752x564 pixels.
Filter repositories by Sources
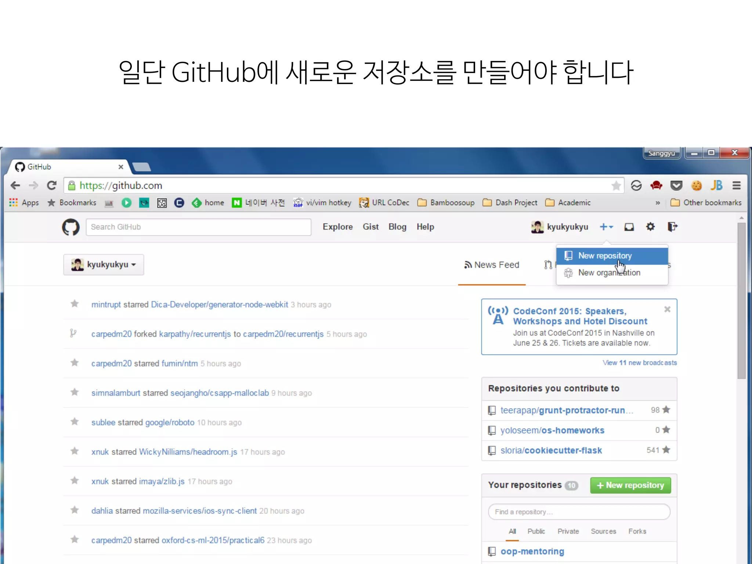point(603,531)
